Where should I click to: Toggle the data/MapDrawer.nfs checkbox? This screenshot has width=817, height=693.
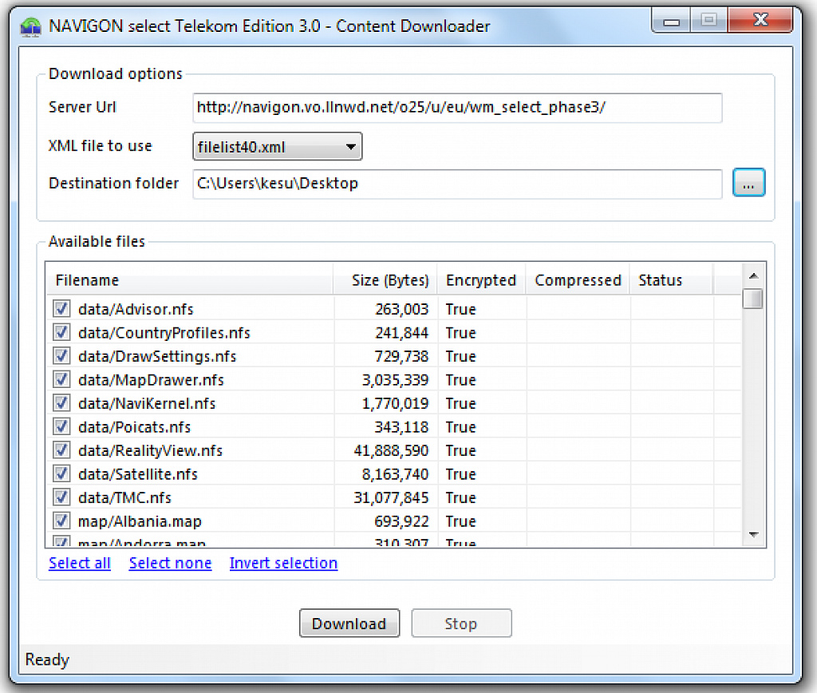click(x=61, y=379)
